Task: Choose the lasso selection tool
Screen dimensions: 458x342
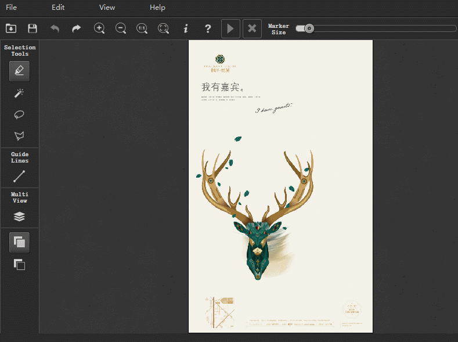Action: pos(19,114)
